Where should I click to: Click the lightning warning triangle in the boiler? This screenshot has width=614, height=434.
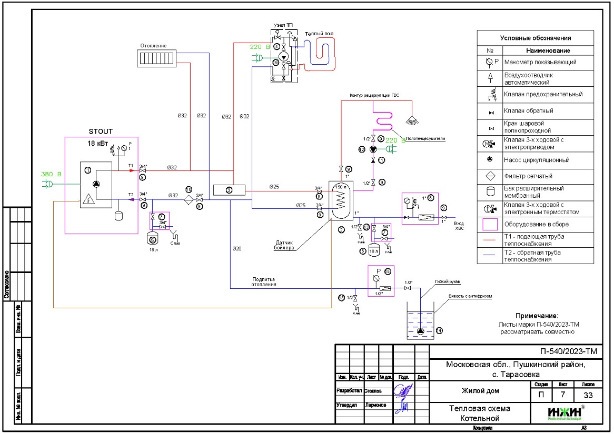(88, 199)
